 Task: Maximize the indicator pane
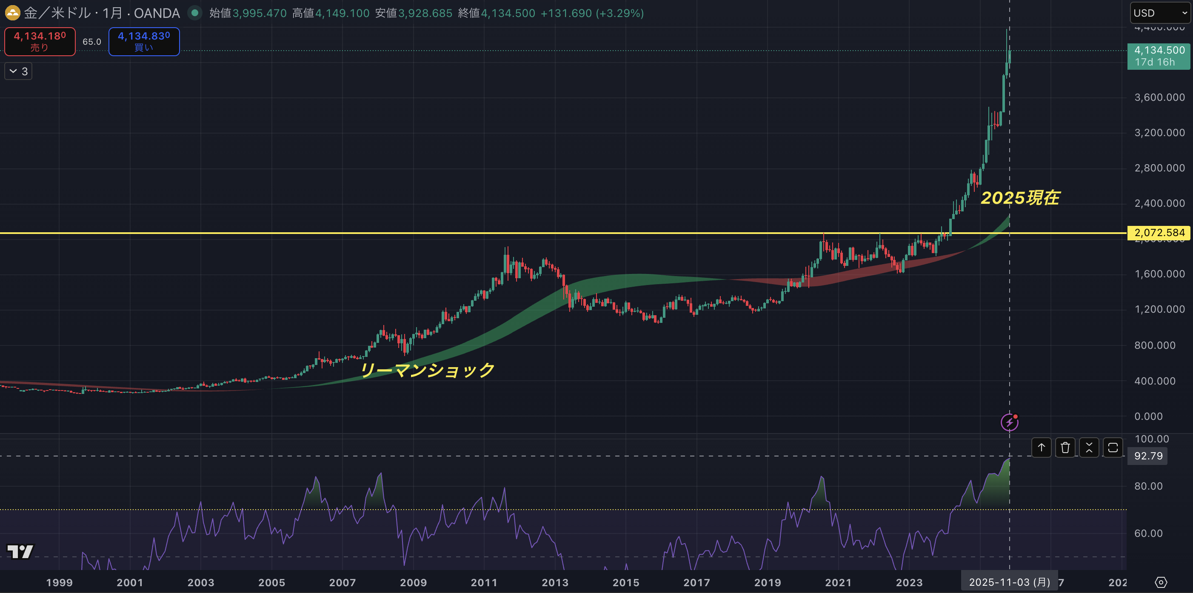(1113, 448)
